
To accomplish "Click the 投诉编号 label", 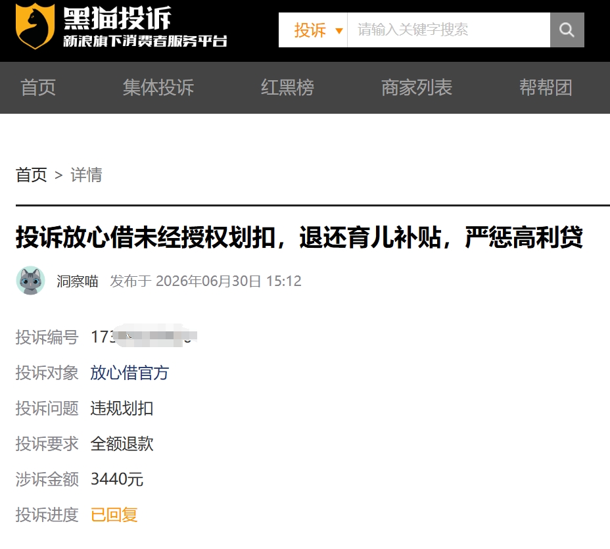I will click(47, 337).
